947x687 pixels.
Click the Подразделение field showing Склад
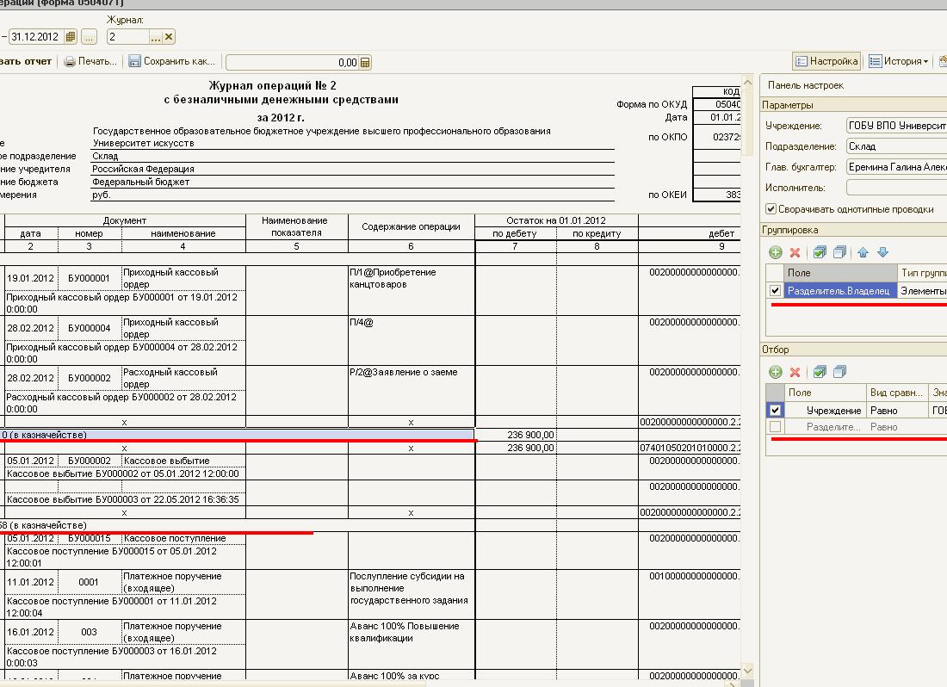coord(896,146)
